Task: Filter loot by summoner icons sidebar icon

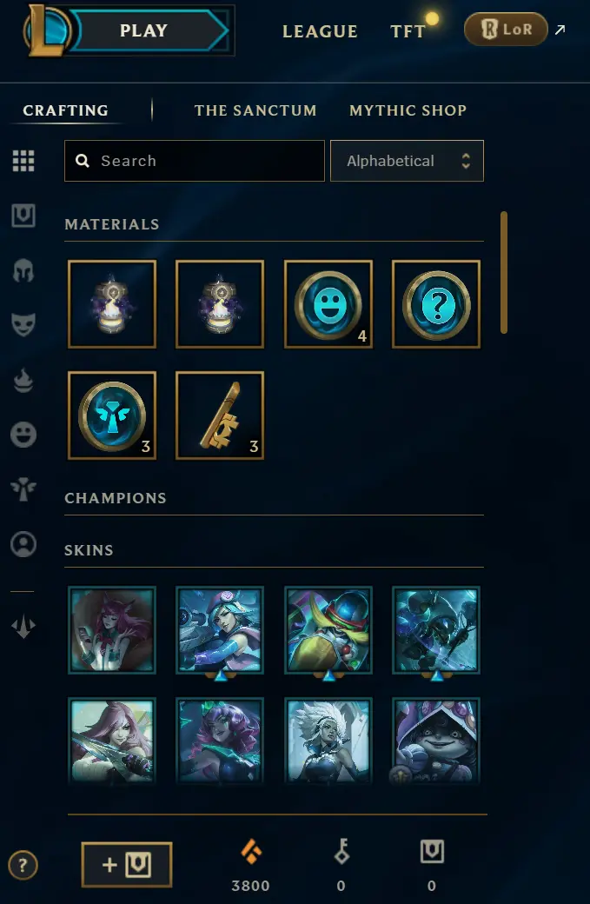Action: pos(23,543)
